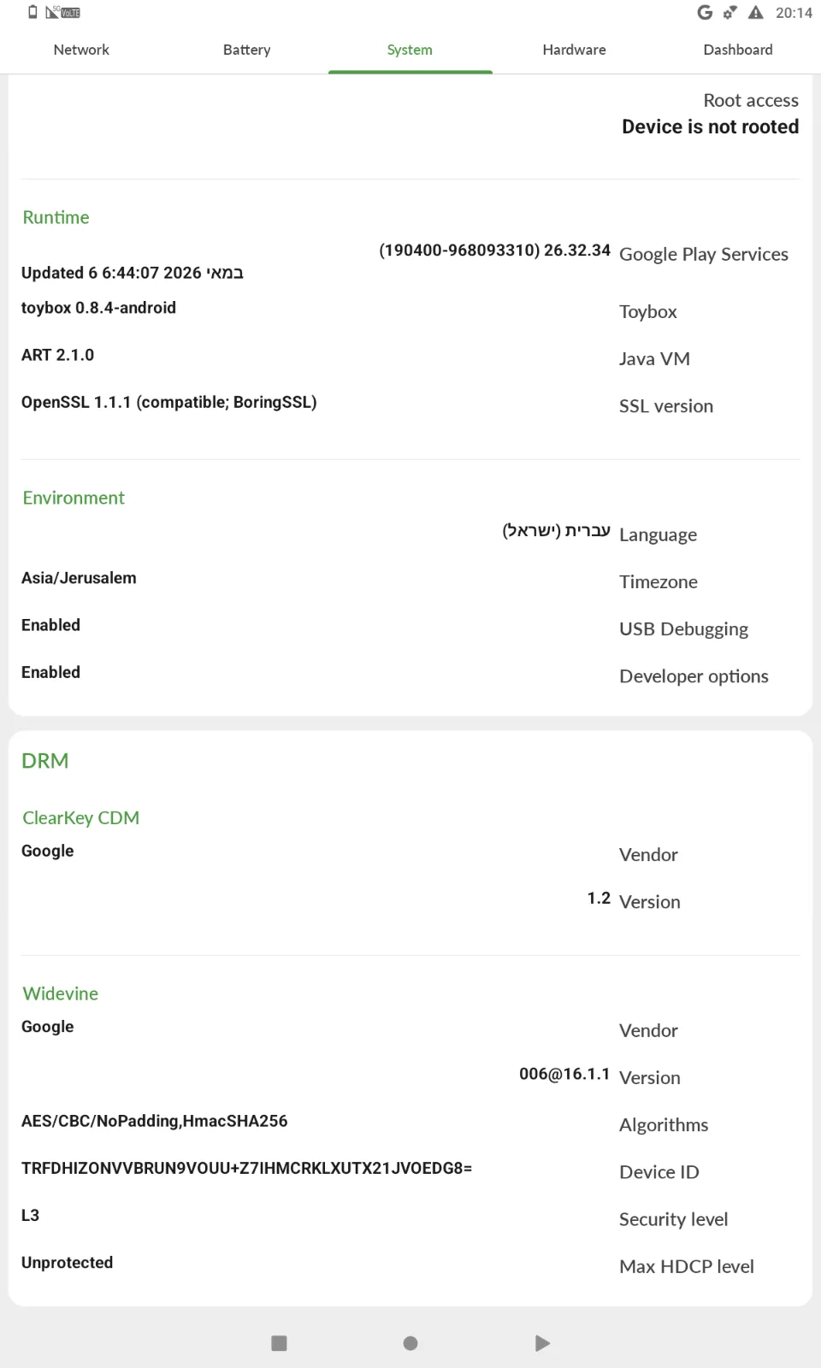Tap the Google G status bar icon
Screen dimensions: 821x1368
(705, 12)
